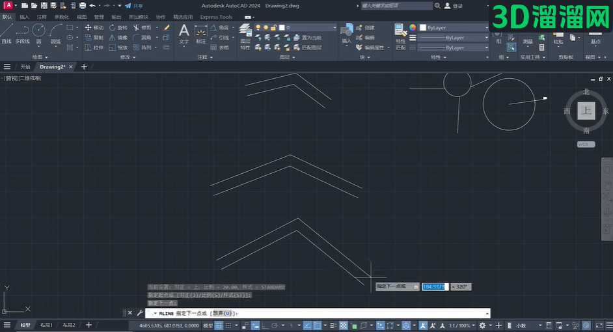This screenshot has height=332, width=613.
Task: Click the 圆角 (Fillet) tool
Action: pyautogui.click(x=142, y=38)
